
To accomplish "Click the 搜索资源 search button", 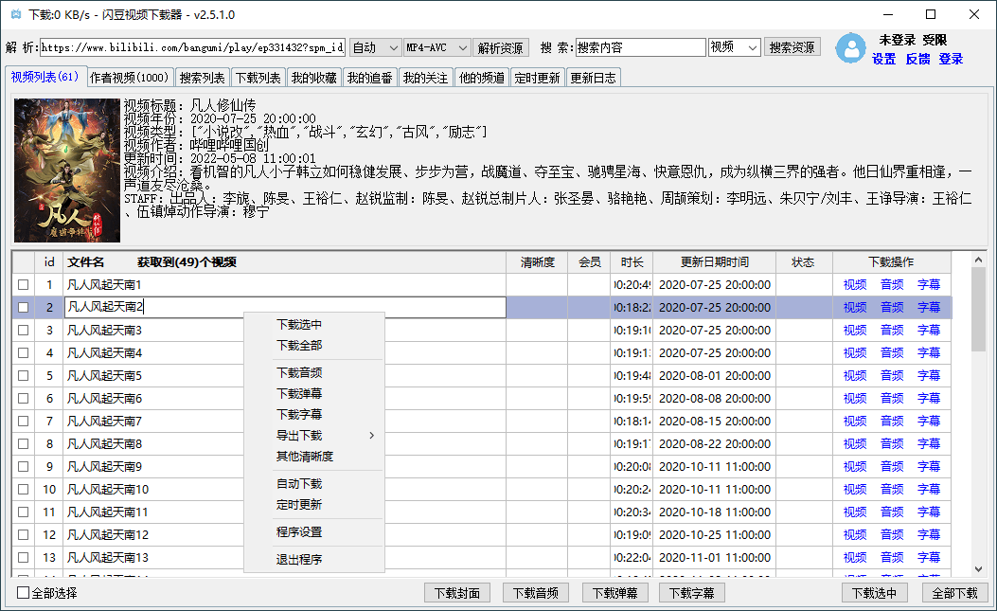I will [792, 45].
